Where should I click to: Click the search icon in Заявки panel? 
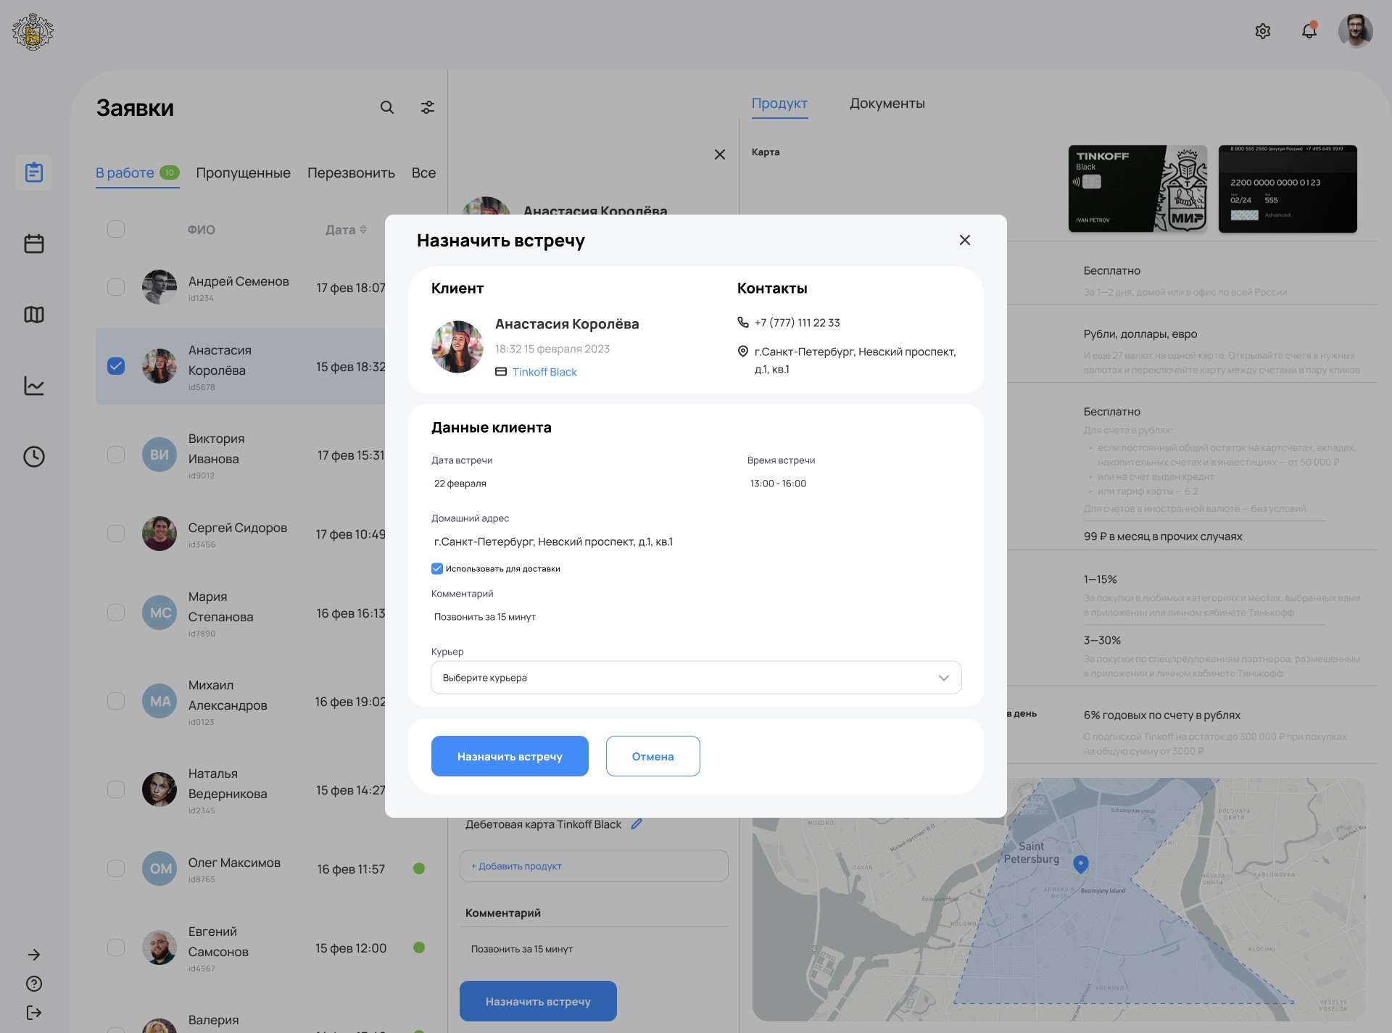387,107
